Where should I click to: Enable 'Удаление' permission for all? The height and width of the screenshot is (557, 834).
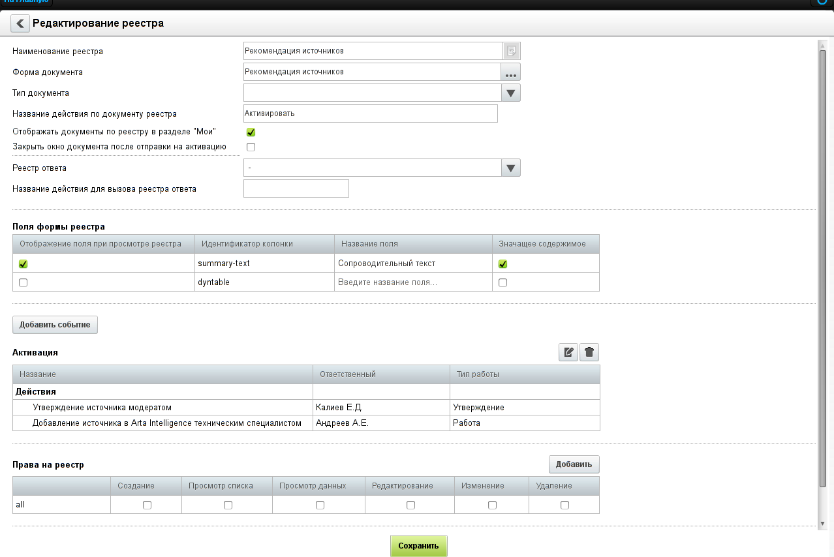[x=564, y=505]
